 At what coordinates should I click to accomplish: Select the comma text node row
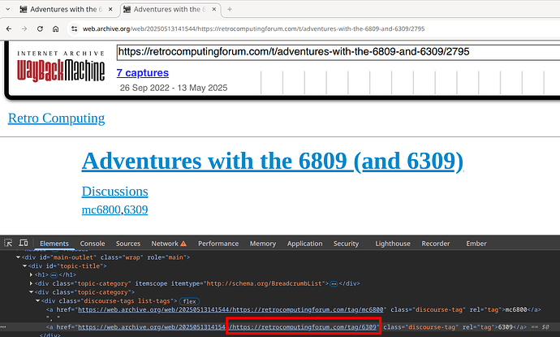280,318
